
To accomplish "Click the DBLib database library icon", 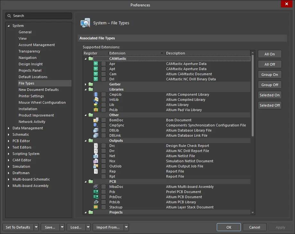I will (x=96, y=130).
